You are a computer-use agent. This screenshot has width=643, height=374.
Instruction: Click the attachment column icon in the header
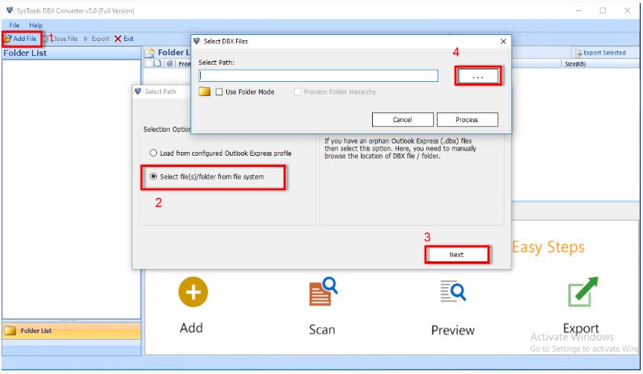click(170, 63)
